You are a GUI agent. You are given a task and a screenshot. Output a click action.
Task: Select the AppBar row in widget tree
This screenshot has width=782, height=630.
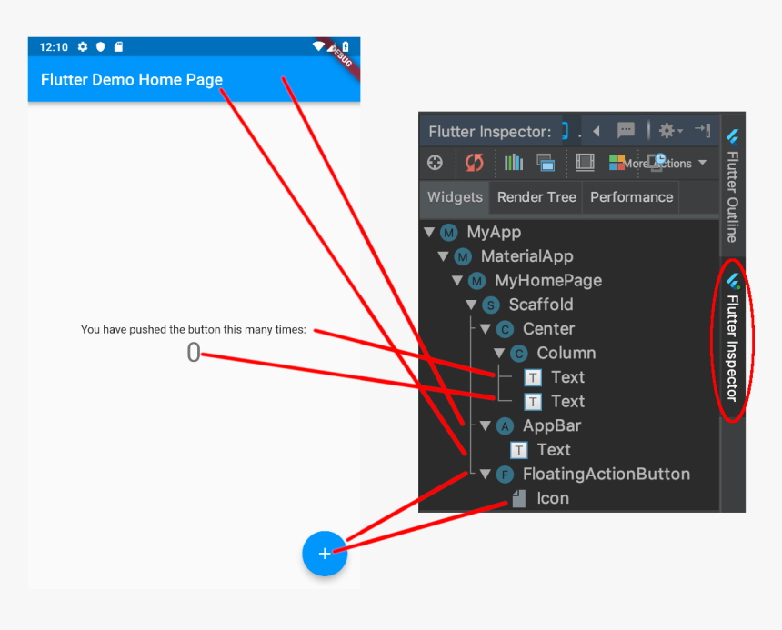point(569,425)
